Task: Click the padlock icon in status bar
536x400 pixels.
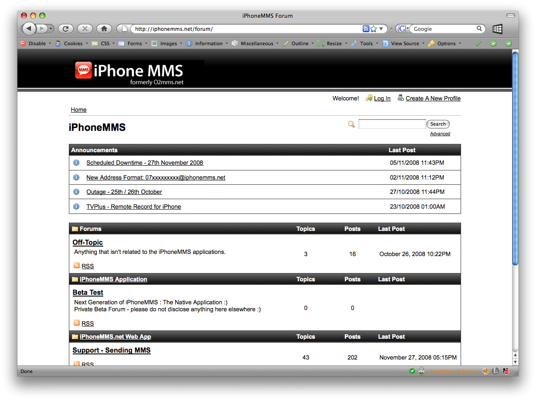Action: [421, 371]
